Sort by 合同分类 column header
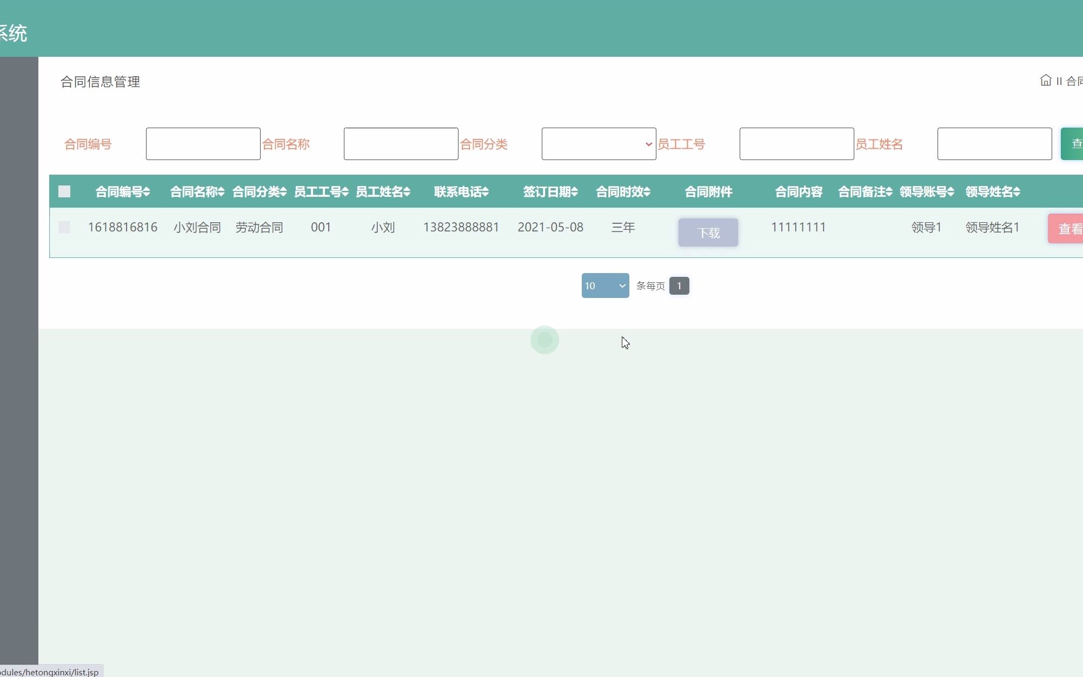 coord(260,192)
